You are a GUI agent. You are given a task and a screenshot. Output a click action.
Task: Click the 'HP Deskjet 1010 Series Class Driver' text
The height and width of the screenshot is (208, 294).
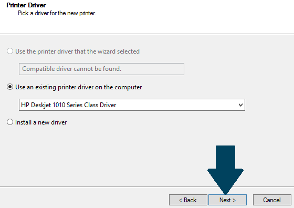(x=69, y=105)
